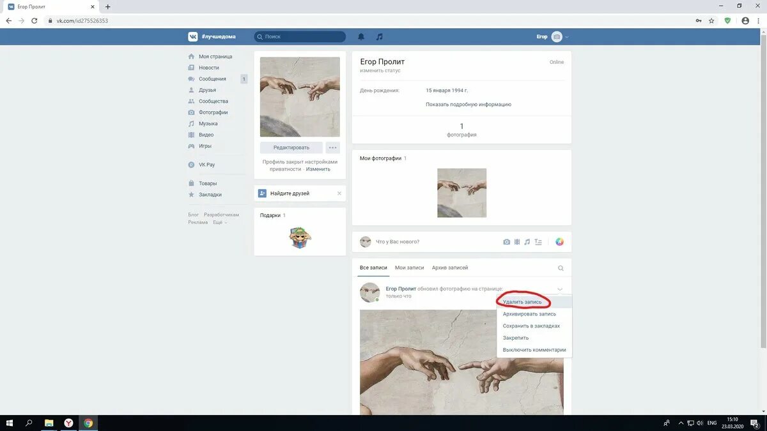
Task: Open the music player icon in the header
Action: click(380, 37)
